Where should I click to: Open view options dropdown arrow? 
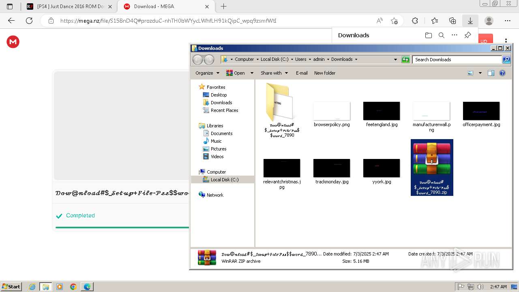pyautogui.click(x=480, y=73)
